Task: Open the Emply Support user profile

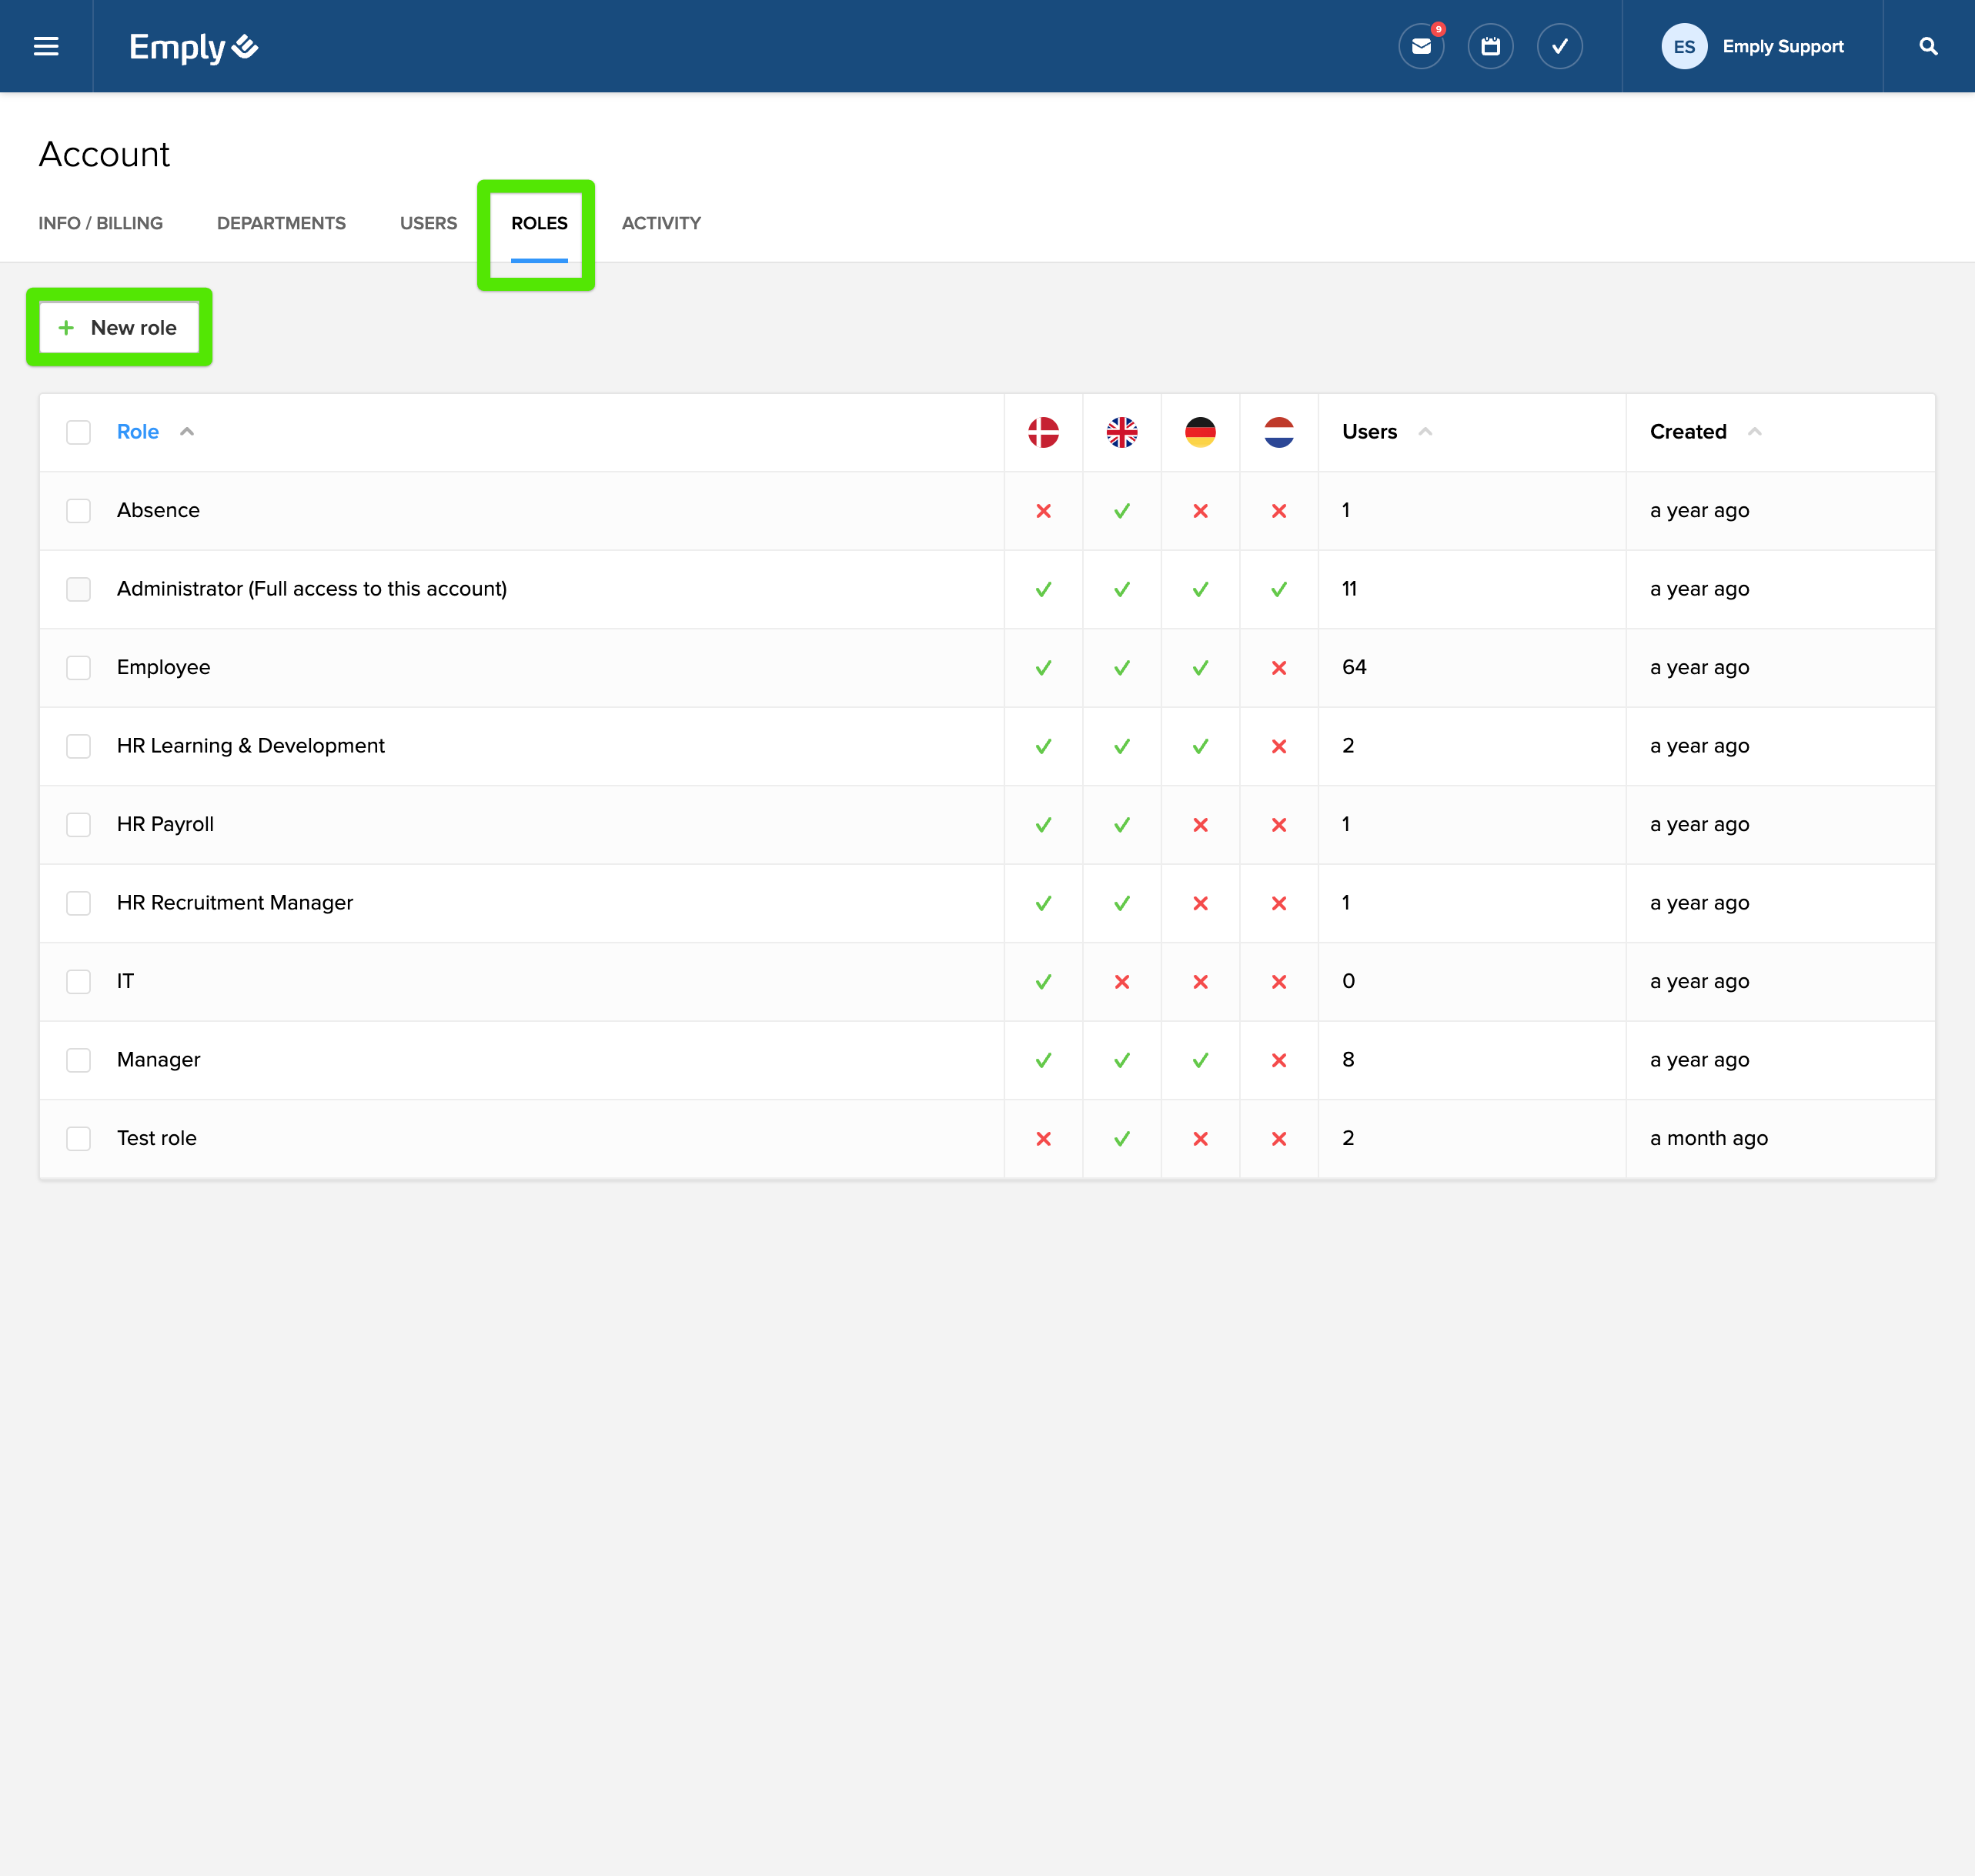Action: 1753,46
